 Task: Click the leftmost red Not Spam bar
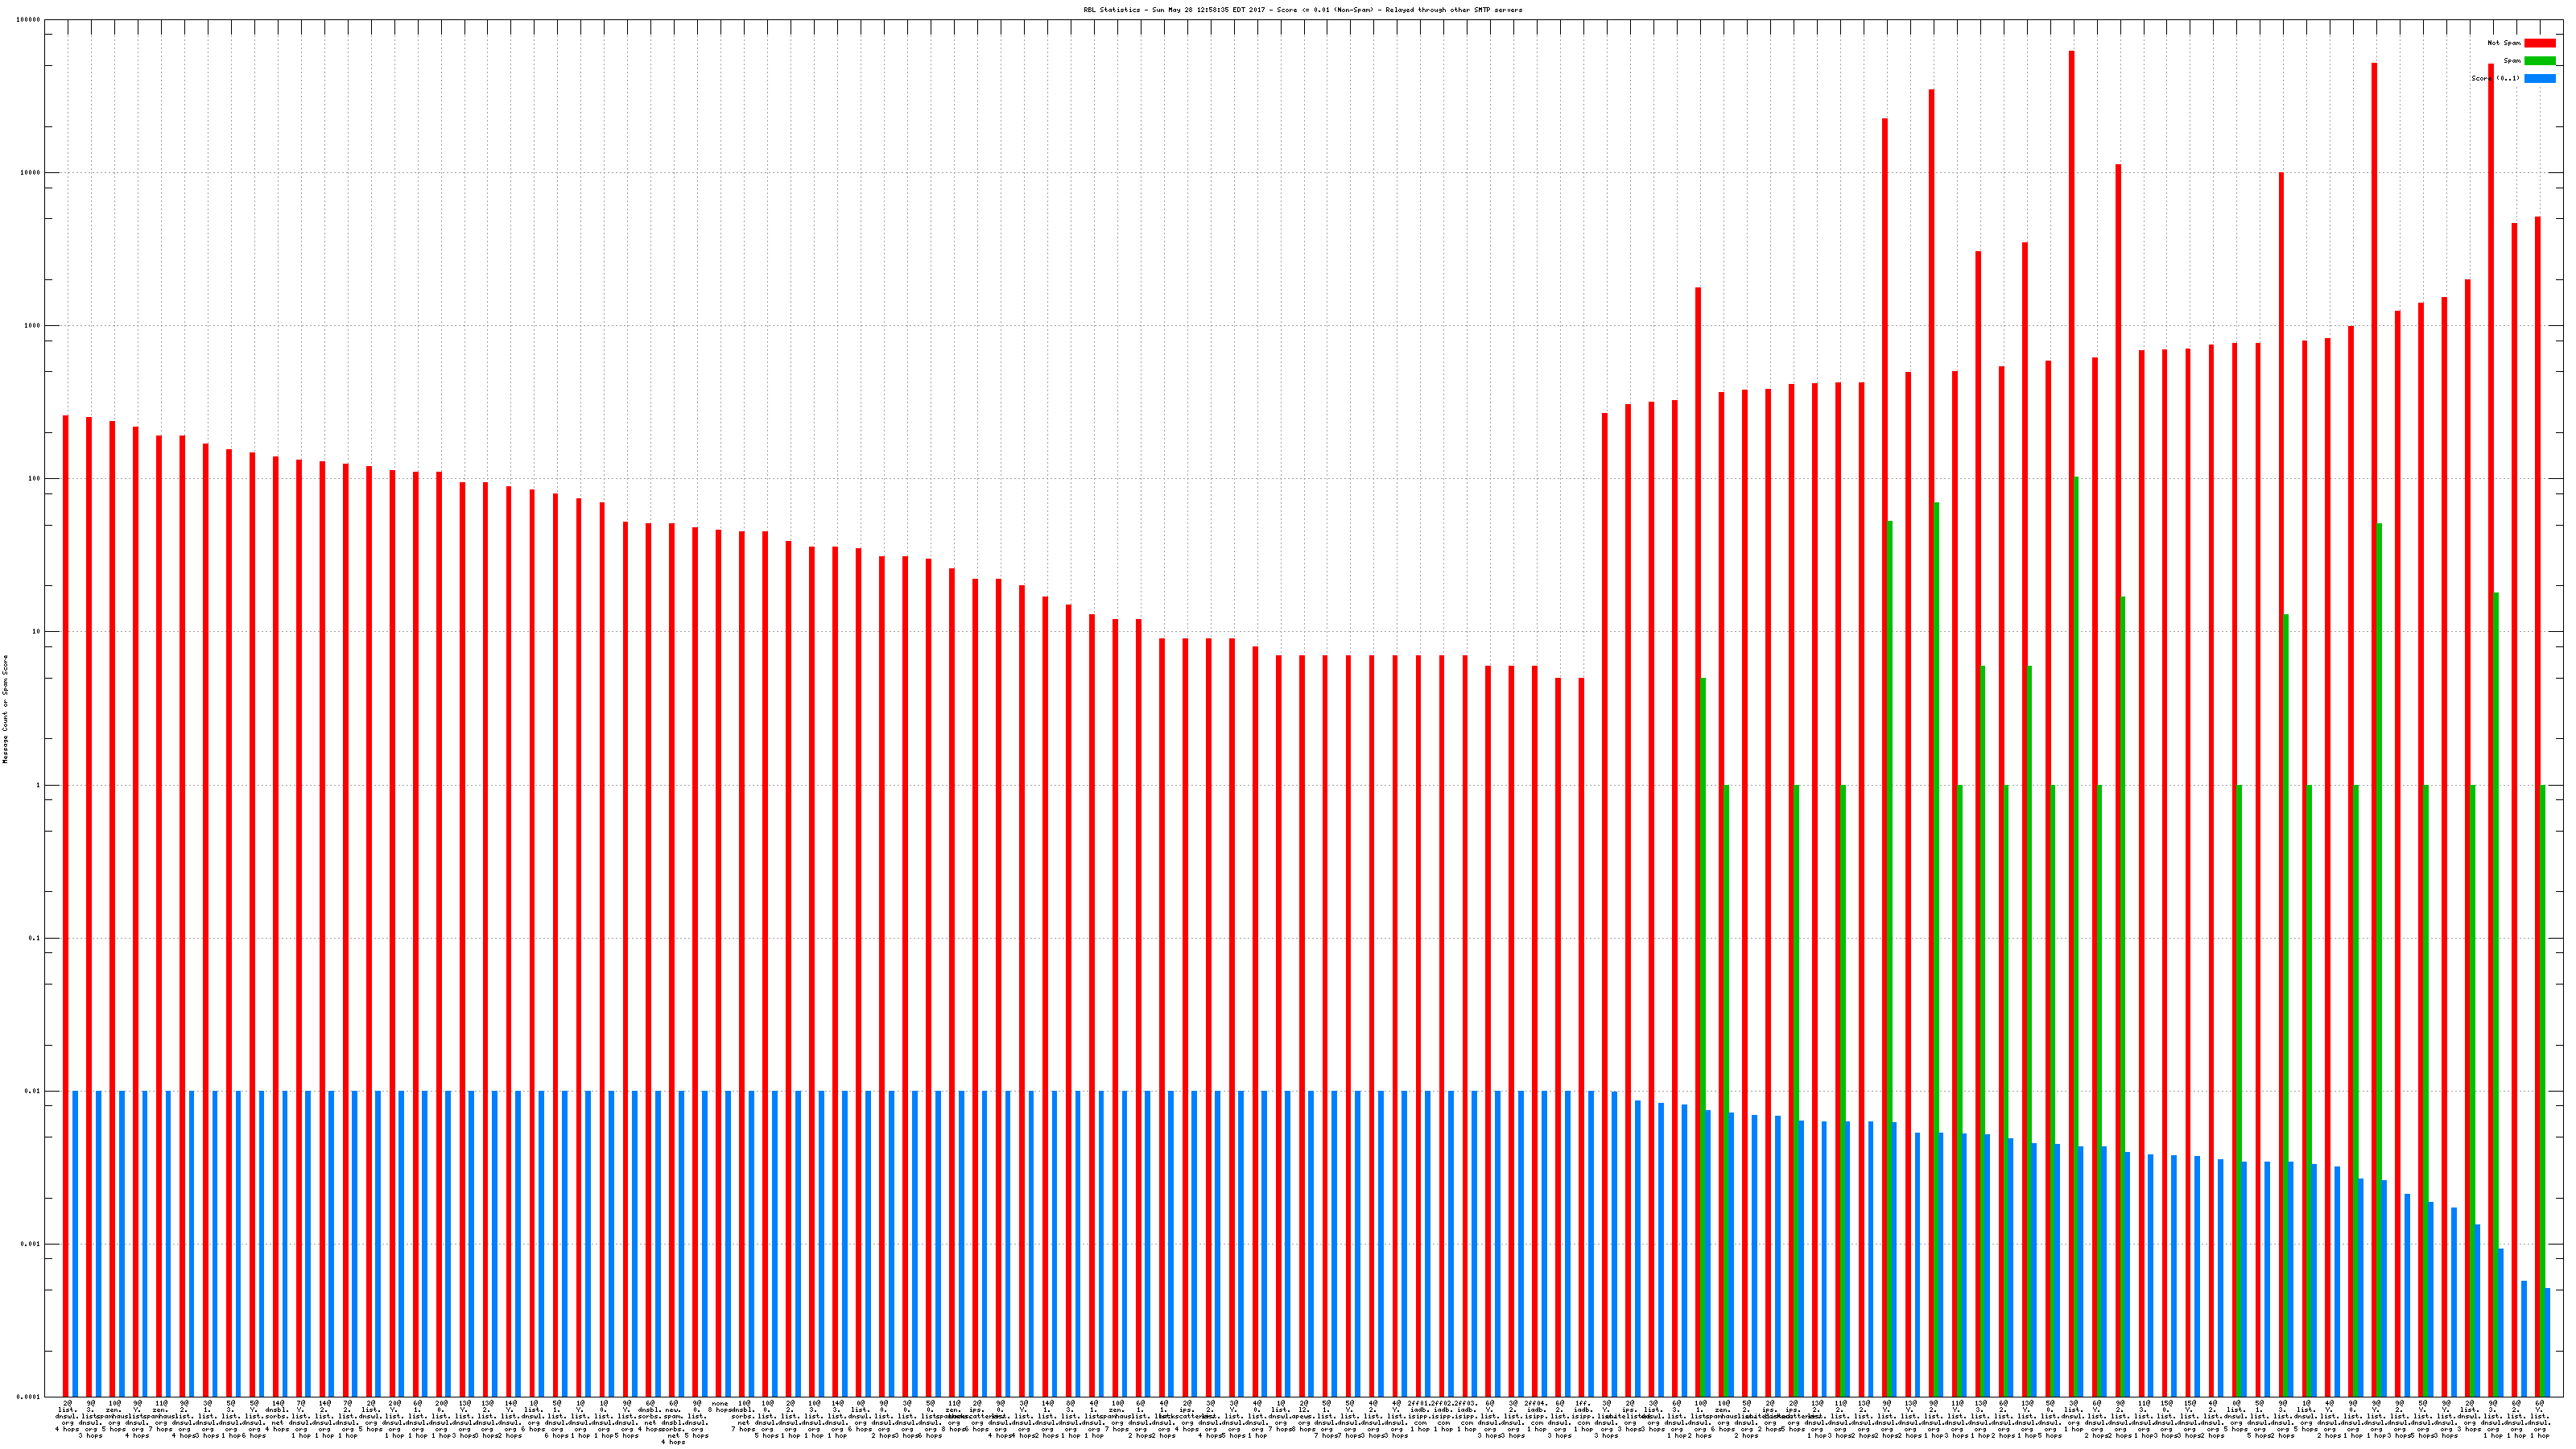pyautogui.click(x=66, y=900)
